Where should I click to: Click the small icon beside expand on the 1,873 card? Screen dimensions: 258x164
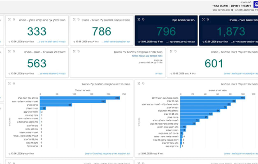(208, 20)
